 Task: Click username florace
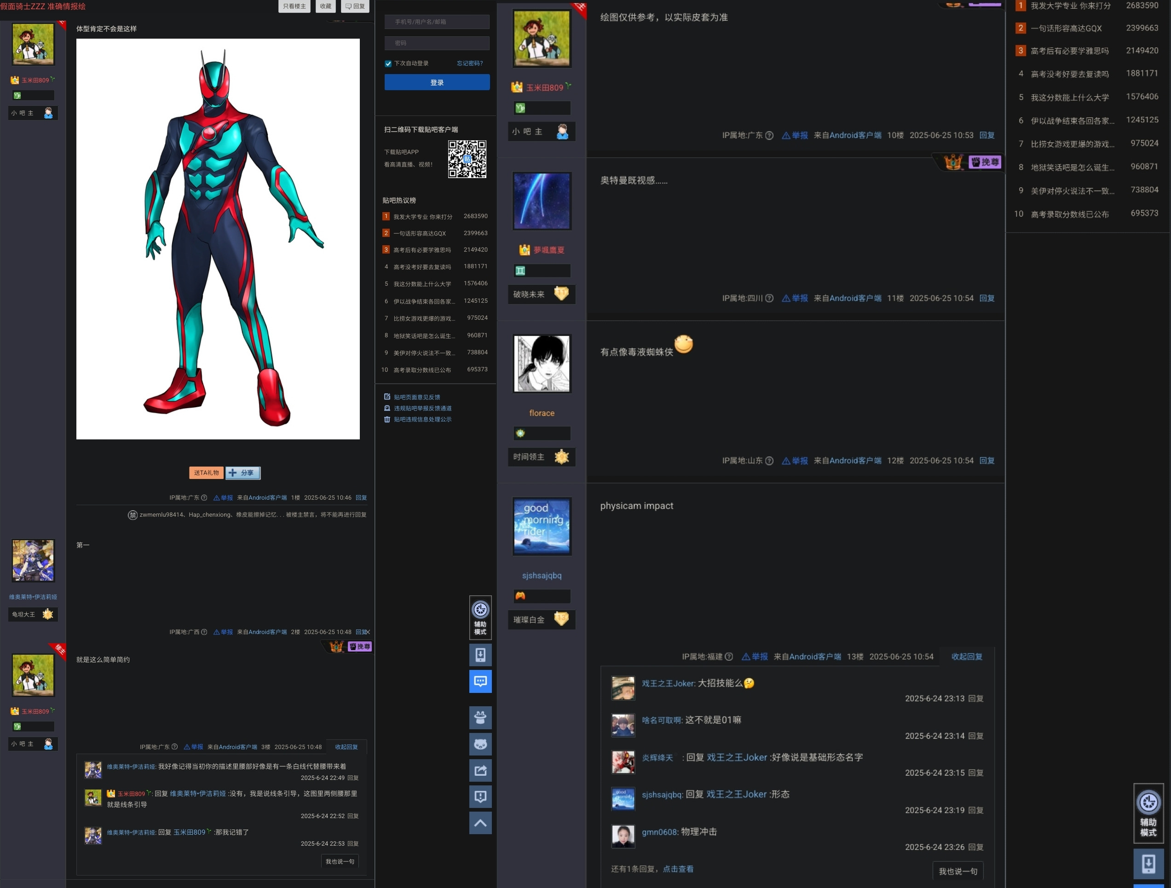542,414
